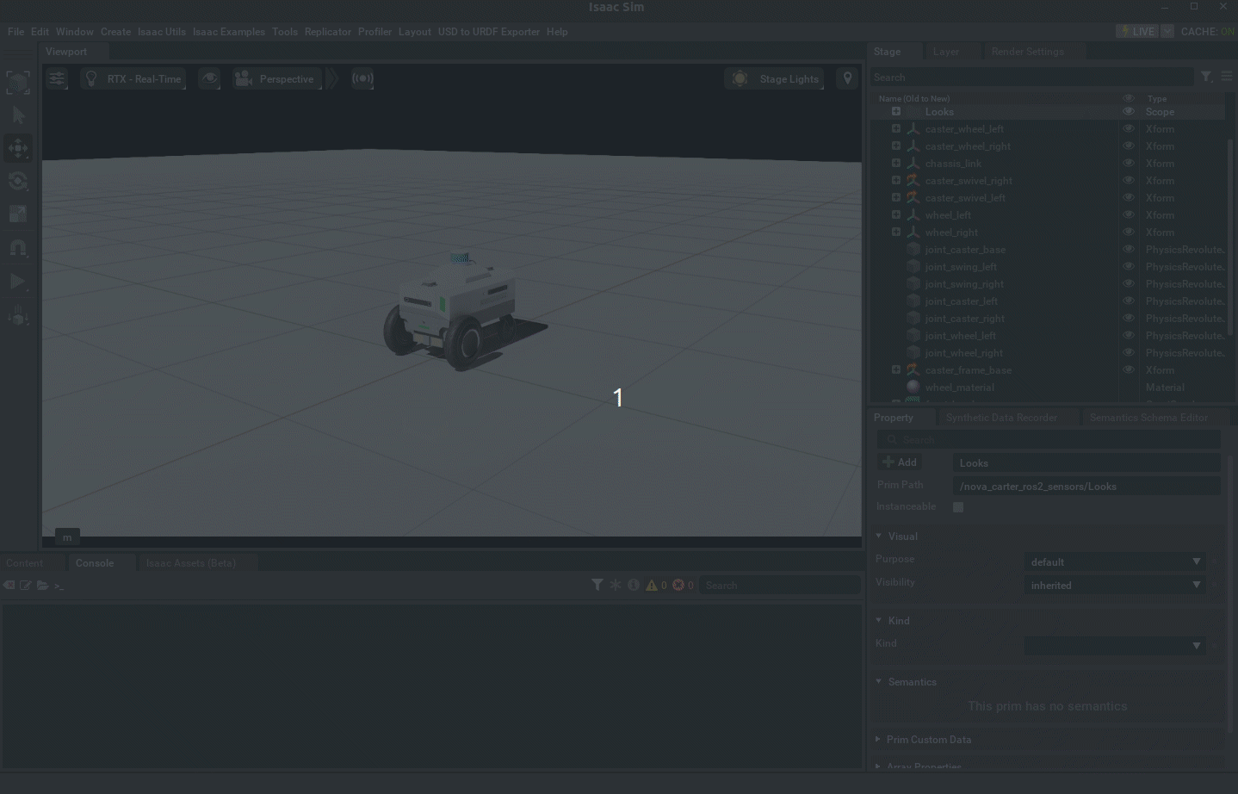Click inside the Console search field
Screen dimensions: 1238x794
[779, 585]
